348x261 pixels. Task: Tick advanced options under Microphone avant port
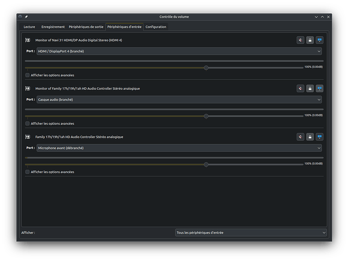tap(28, 172)
